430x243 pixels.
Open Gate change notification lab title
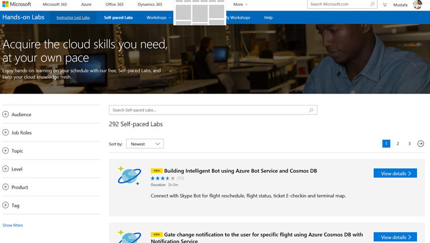click(257, 238)
